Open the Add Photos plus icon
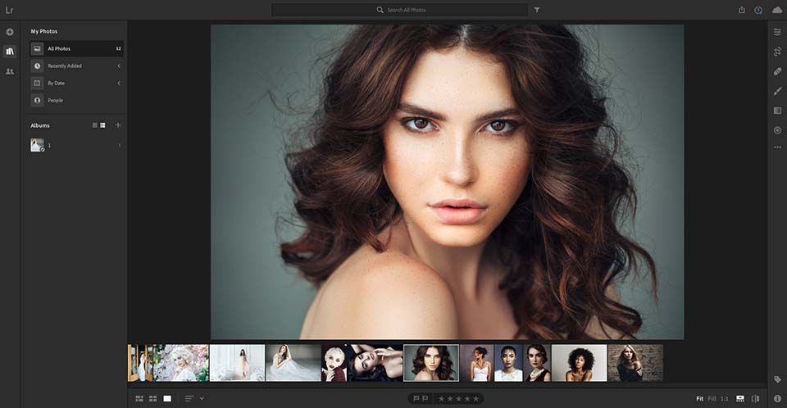 [x=10, y=32]
